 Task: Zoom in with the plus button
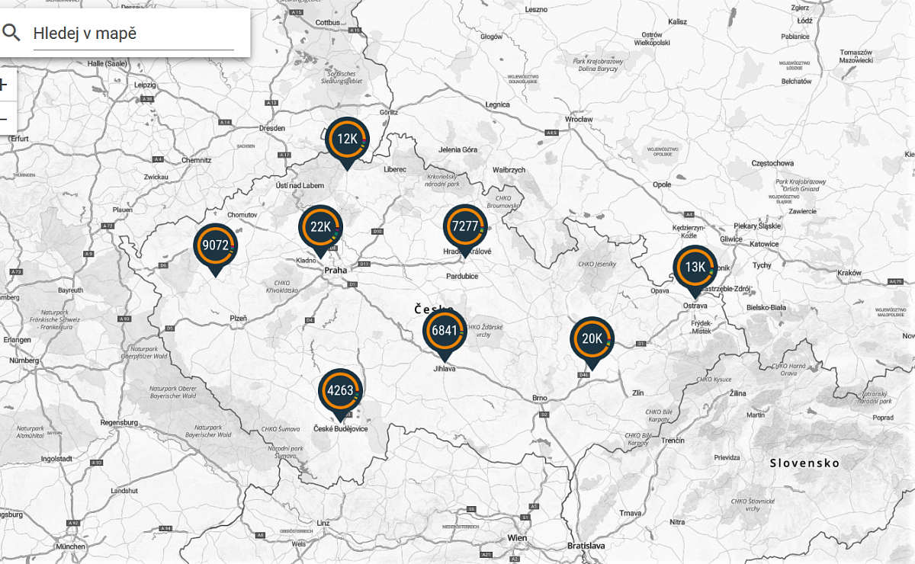click(x=4, y=85)
